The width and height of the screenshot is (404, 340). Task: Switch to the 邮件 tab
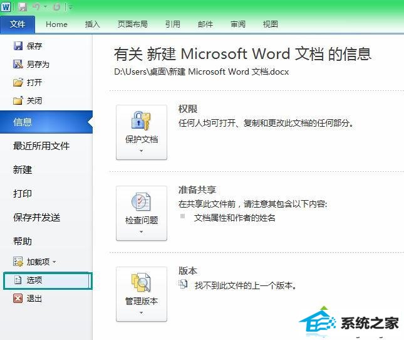[x=205, y=24]
